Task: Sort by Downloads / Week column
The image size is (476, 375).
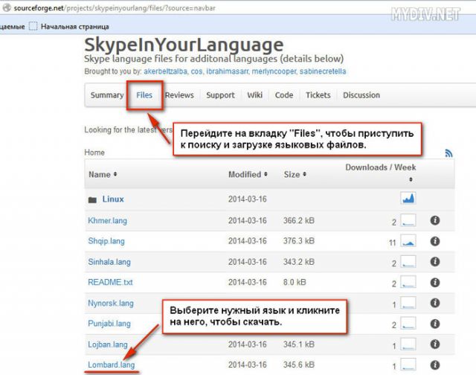Action: 381,172
